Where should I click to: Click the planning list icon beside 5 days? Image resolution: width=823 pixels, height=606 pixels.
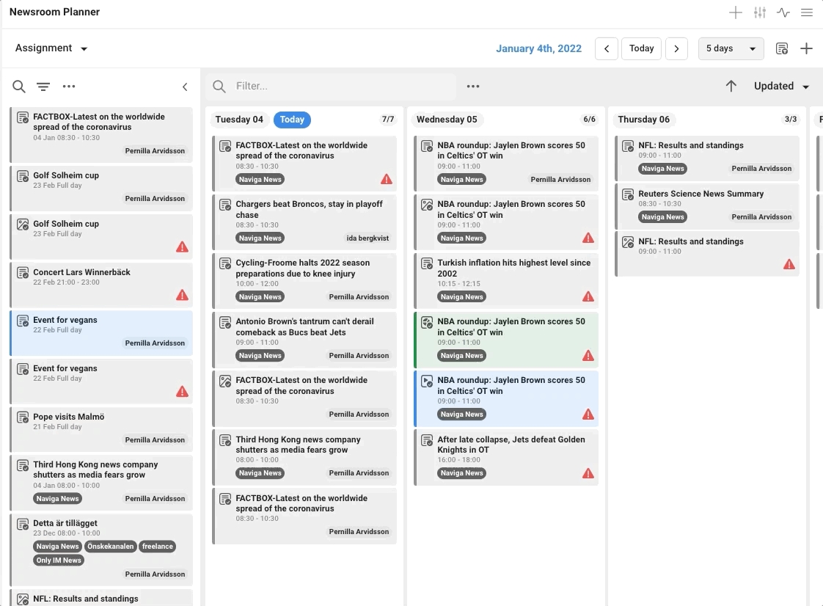tap(782, 48)
